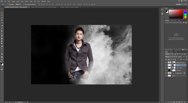This screenshot has width=188, height=103.
Task: Enable the Auto-Select checkbox
Action: point(7,4)
